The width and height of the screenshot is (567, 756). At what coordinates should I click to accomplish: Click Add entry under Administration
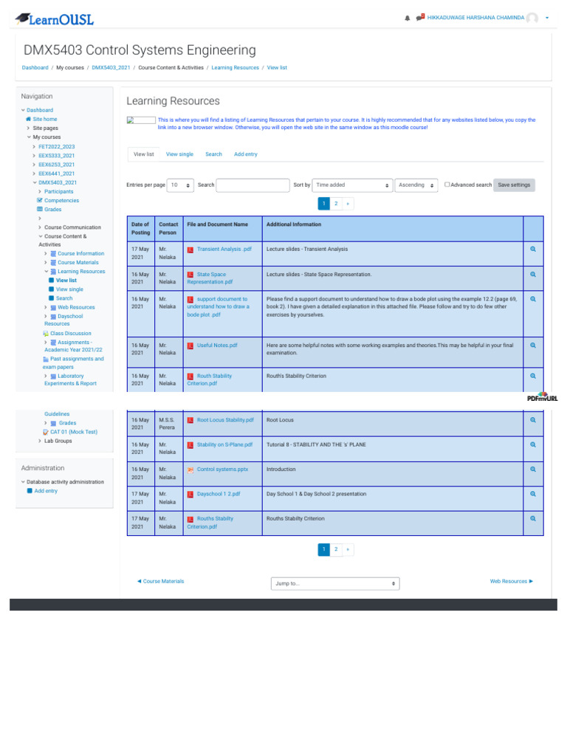pyautogui.click(x=46, y=491)
